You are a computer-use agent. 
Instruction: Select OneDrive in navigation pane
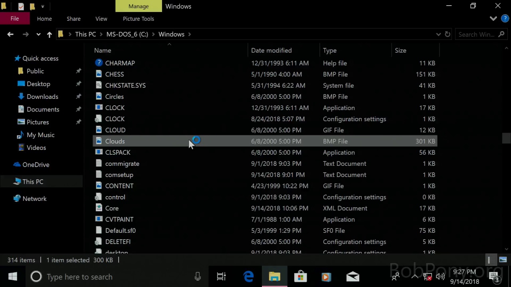[36, 165]
